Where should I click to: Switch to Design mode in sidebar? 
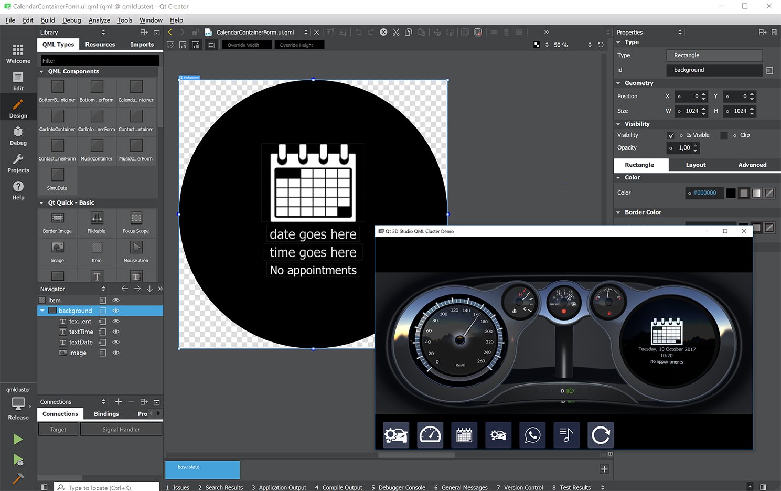[18, 108]
